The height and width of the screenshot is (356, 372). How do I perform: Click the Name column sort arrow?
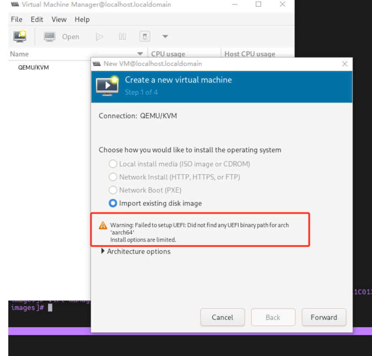tap(140, 54)
